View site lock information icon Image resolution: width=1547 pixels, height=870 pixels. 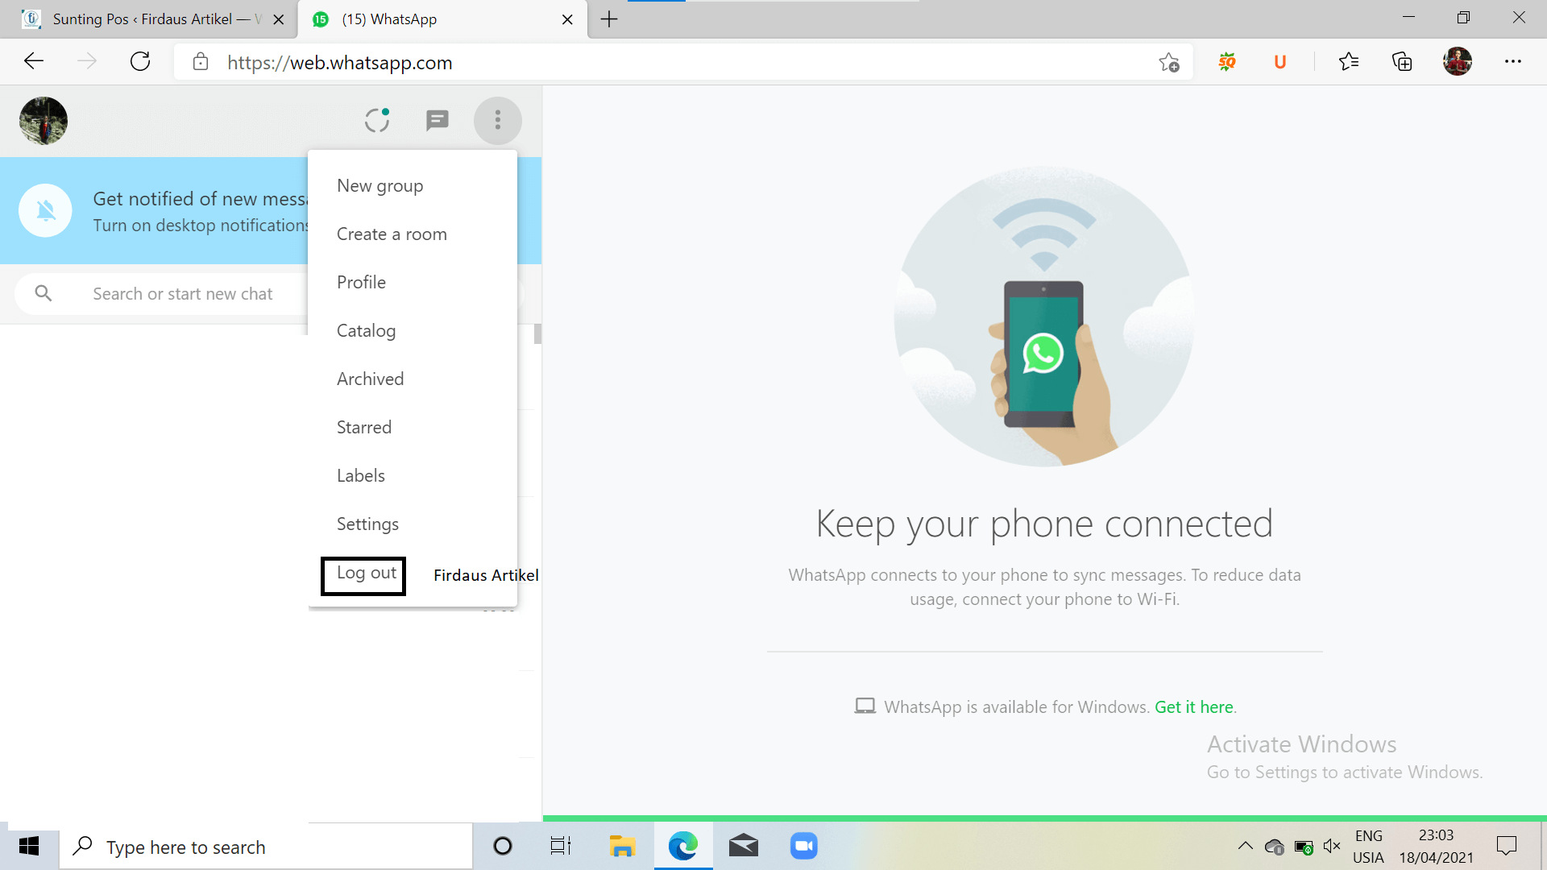click(201, 62)
